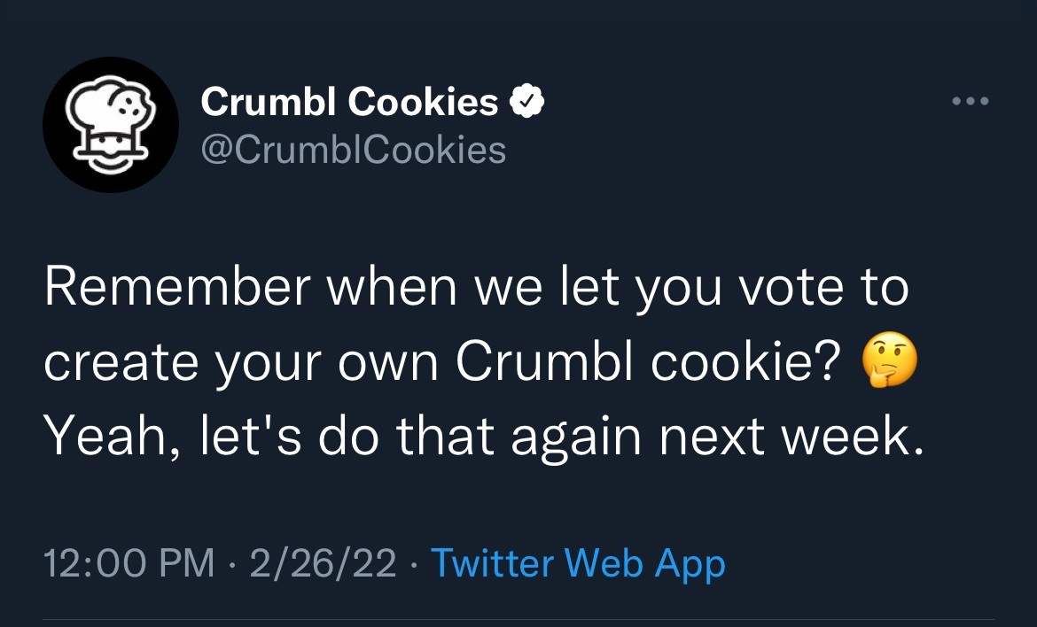1037x627 pixels.
Task: Click the word "Cookies" in the display name
Action: click(423, 103)
